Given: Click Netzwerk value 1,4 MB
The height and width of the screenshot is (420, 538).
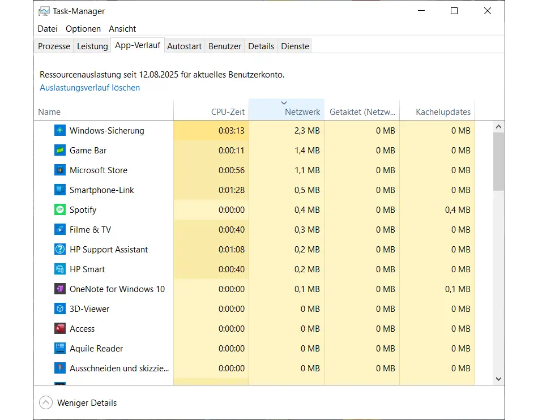Looking at the screenshot, I should [x=307, y=151].
